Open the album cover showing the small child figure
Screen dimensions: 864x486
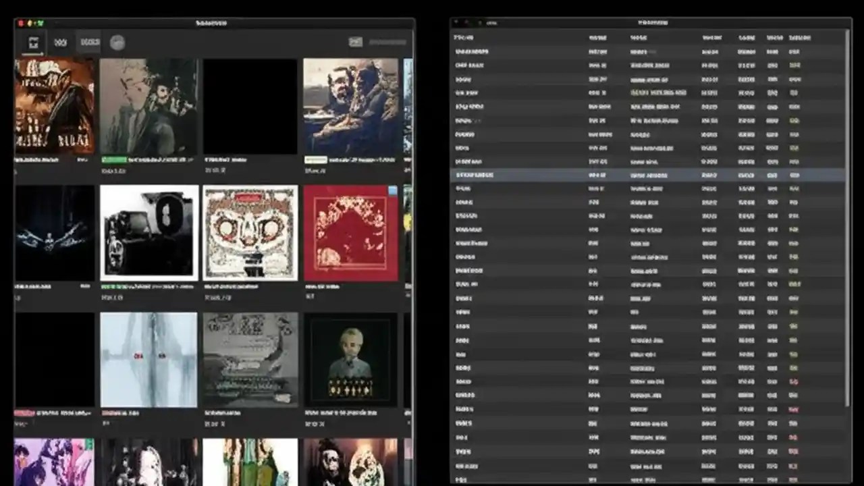[x=351, y=359]
